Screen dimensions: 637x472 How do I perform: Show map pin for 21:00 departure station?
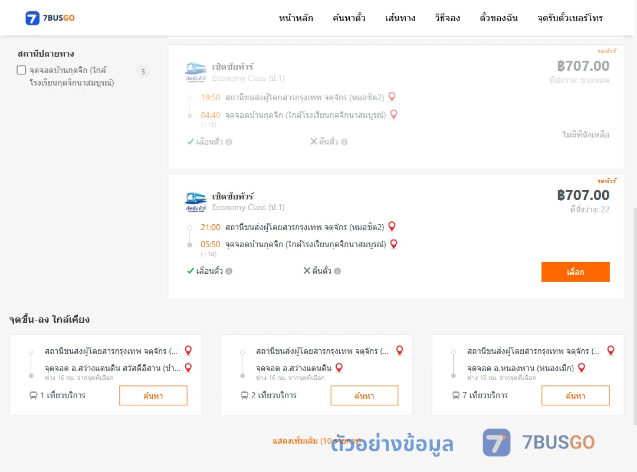tap(392, 227)
